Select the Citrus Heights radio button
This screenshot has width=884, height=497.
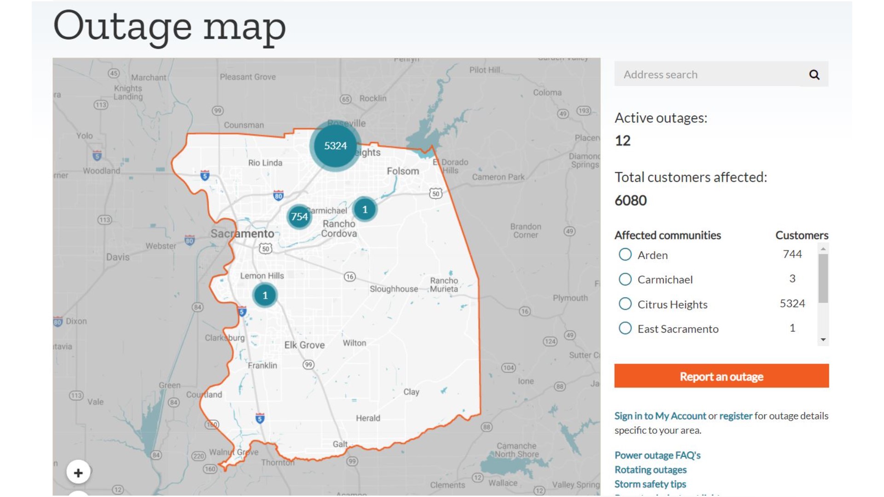click(625, 304)
